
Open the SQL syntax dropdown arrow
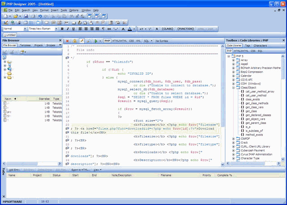[x=152, y=41]
